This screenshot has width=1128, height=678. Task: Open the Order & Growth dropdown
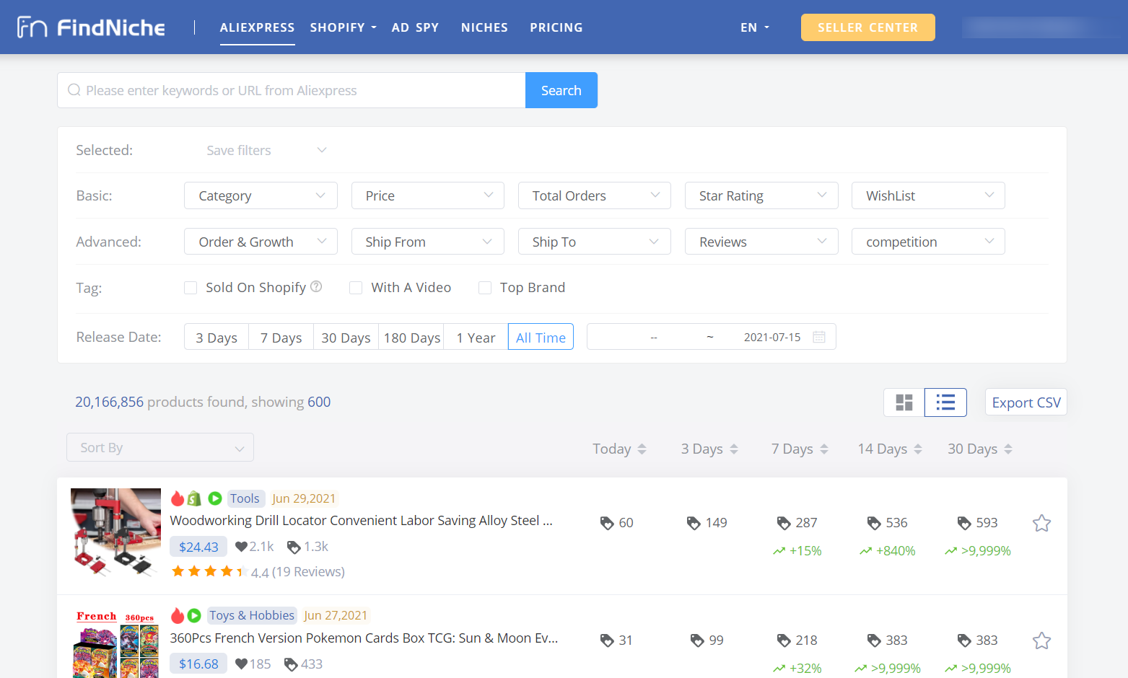click(x=261, y=242)
